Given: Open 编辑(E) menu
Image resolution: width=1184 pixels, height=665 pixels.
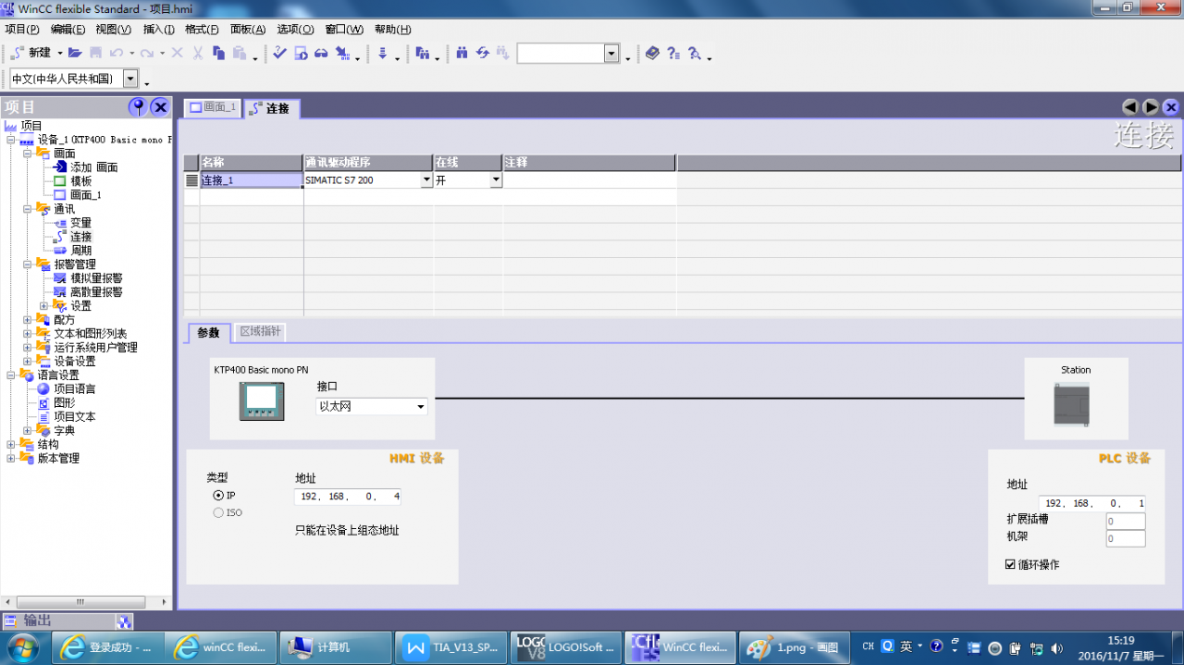Looking at the screenshot, I should pos(68,30).
